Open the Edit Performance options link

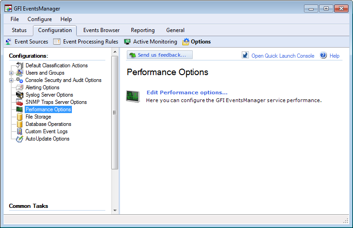tap(187, 92)
